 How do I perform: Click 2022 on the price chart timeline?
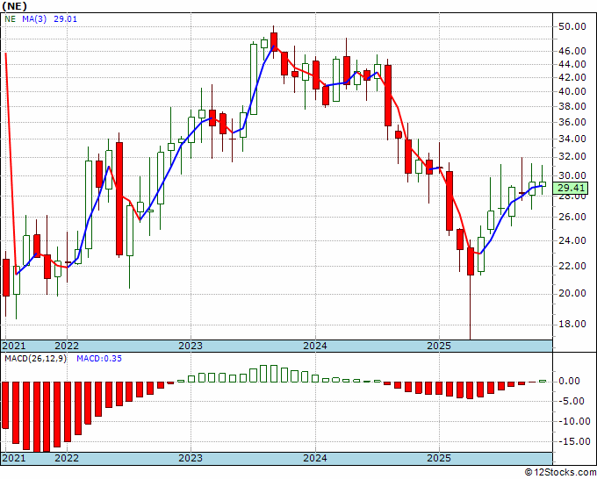coord(67,346)
